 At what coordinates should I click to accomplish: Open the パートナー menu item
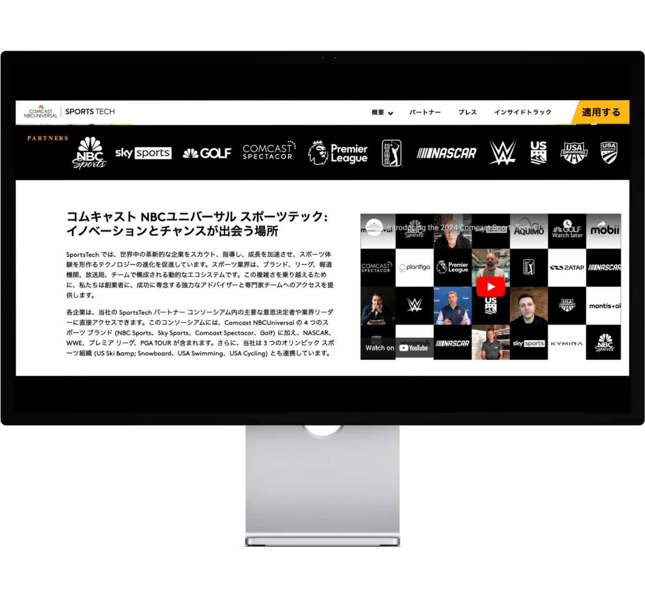425,112
